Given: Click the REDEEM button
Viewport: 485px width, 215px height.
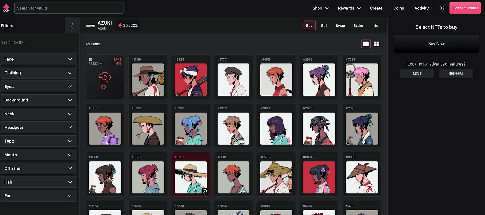Looking at the screenshot, I should coord(456,74).
